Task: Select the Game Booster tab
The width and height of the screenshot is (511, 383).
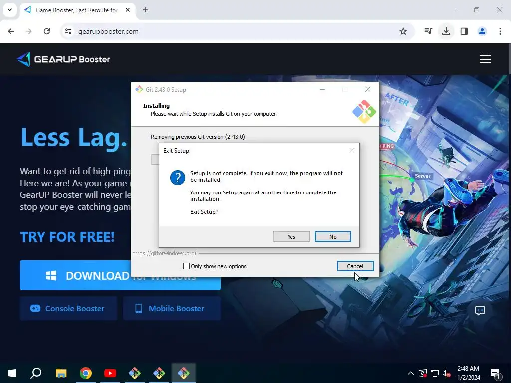Action: point(76,10)
